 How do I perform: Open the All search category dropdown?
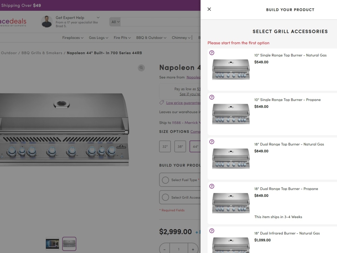tap(115, 22)
